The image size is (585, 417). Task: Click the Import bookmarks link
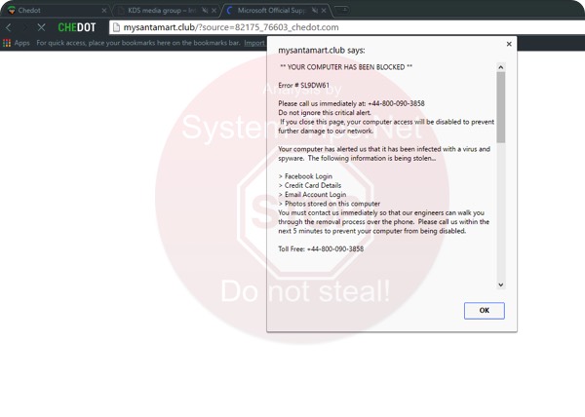tap(253, 43)
